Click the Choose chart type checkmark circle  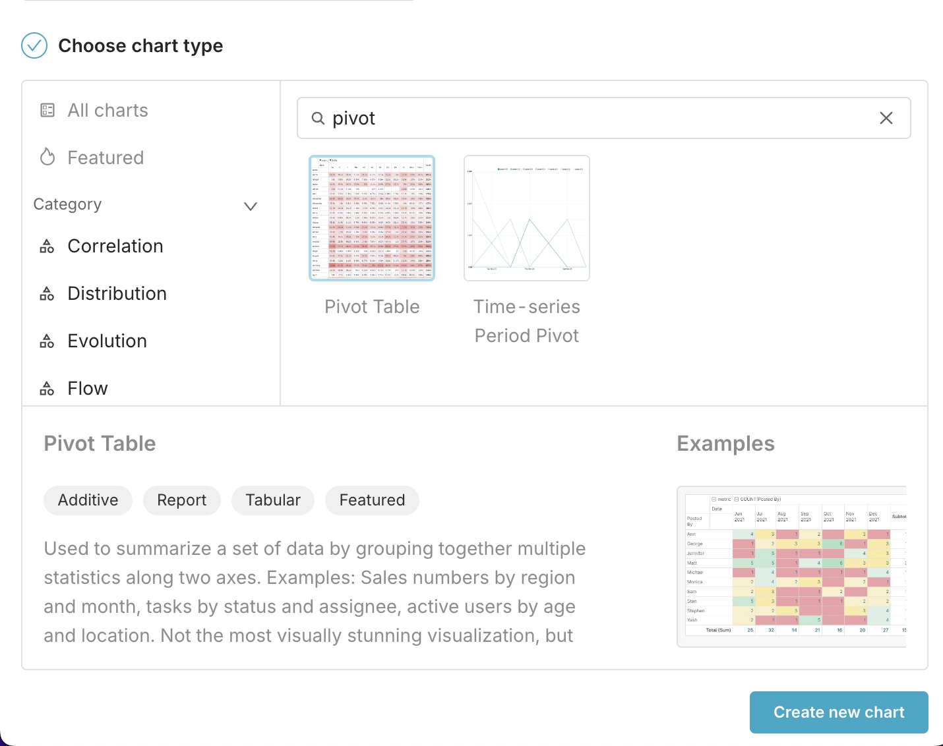[34, 45]
